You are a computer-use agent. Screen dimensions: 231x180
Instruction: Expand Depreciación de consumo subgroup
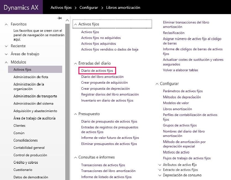point(160,175)
